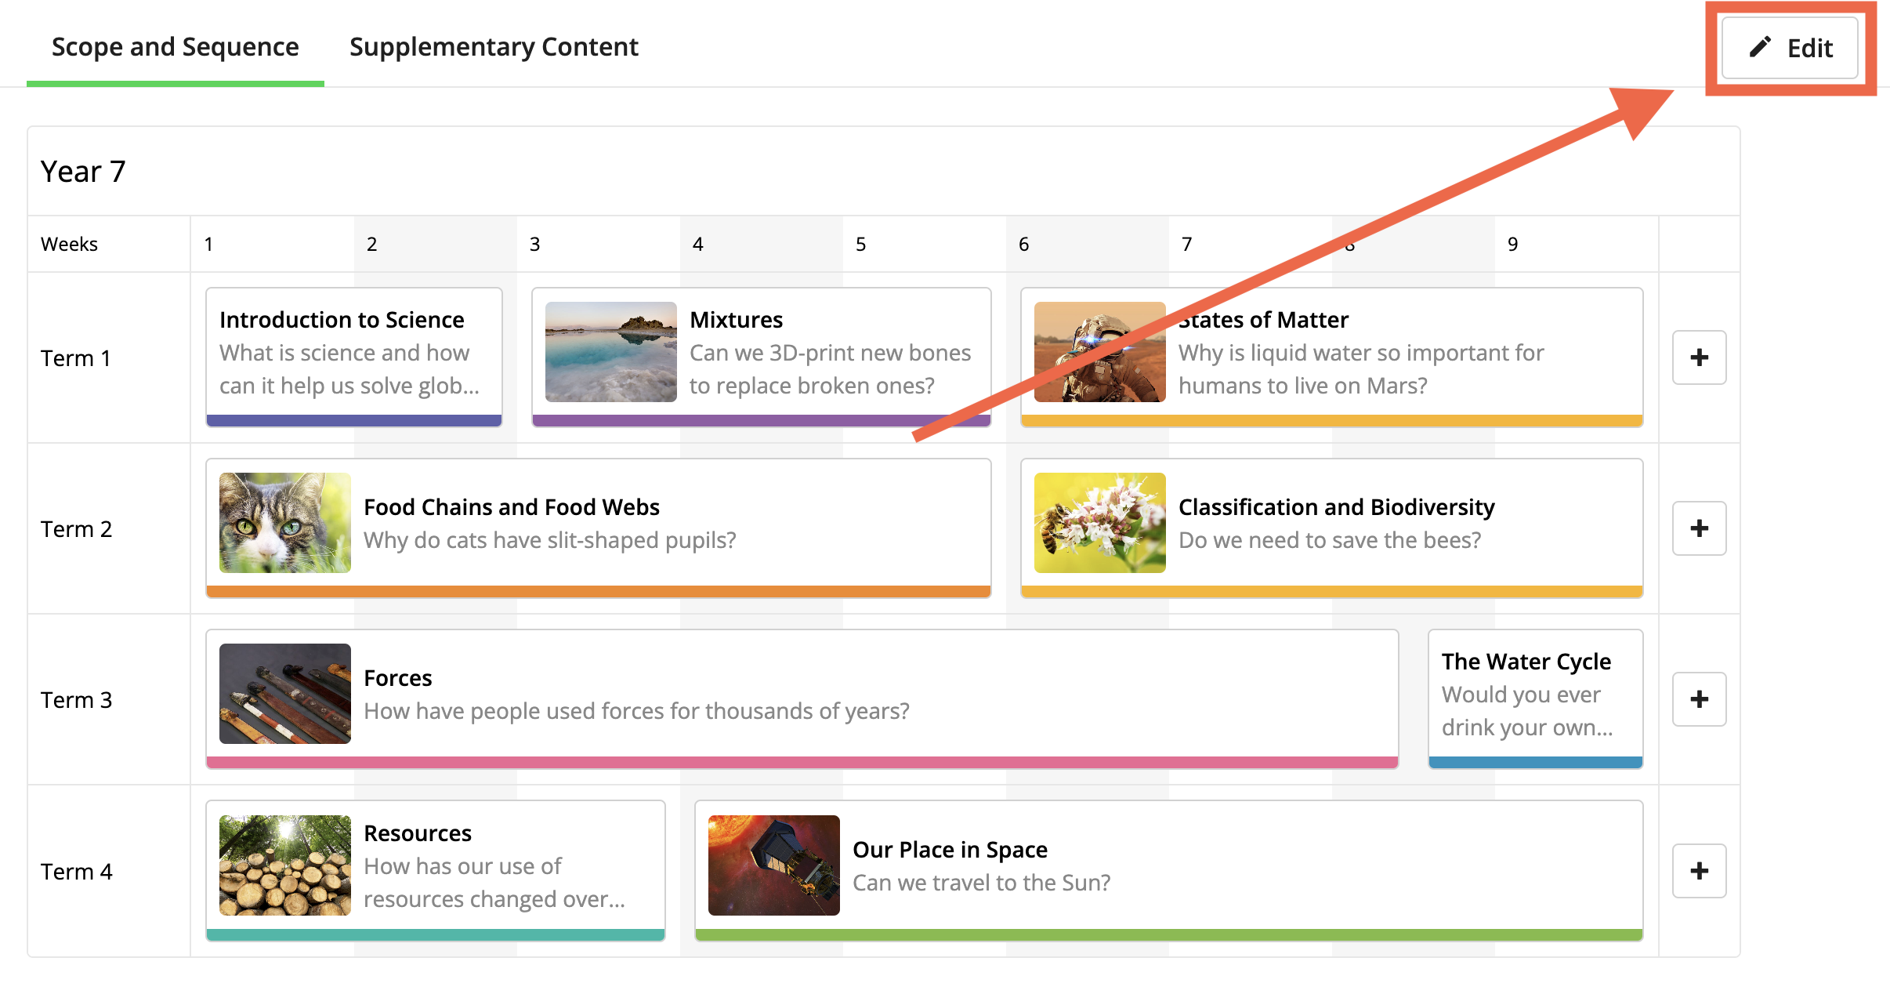This screenshot has width=1890, height=994.
Task: Click the astronaut thumbnail on States of Matter
Action: [1099, 352]
